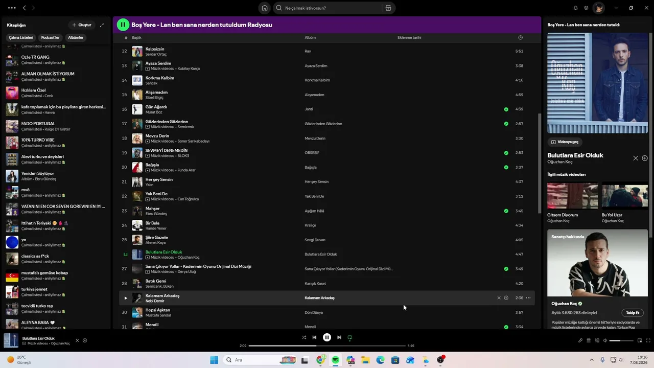Filter library by Albümler

coord(76,37)
